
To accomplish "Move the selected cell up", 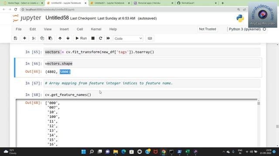I will [x=60, y=38].
